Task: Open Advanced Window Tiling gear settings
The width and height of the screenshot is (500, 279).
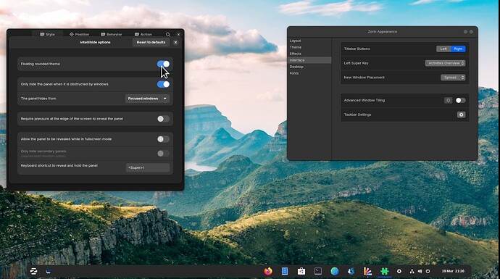Action: click(448, 100)
